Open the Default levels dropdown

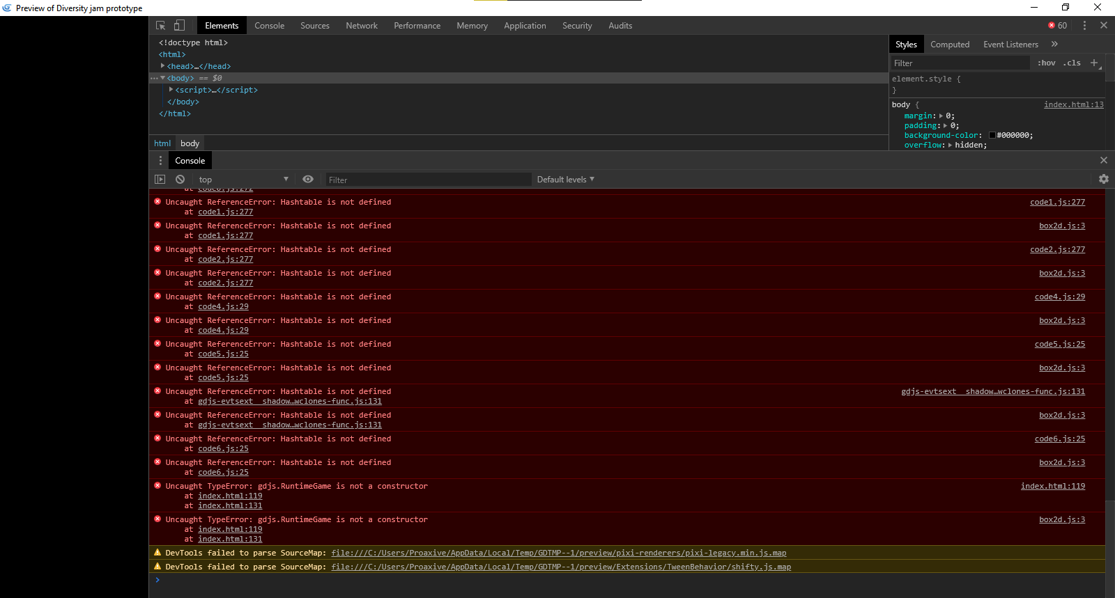point(565,180)
